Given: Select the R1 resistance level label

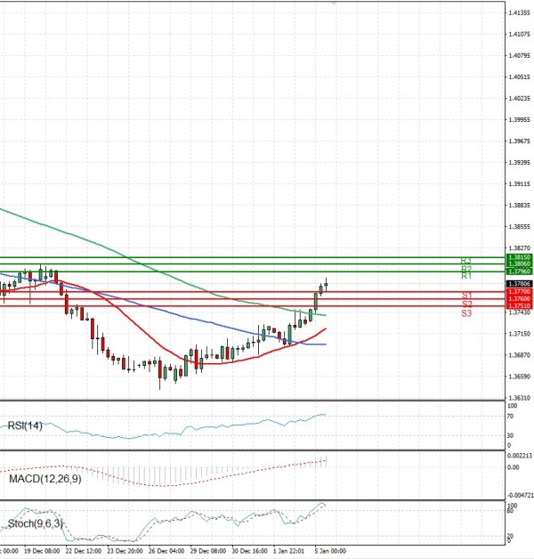Looking at the screenshot, I should pos(465,277).
